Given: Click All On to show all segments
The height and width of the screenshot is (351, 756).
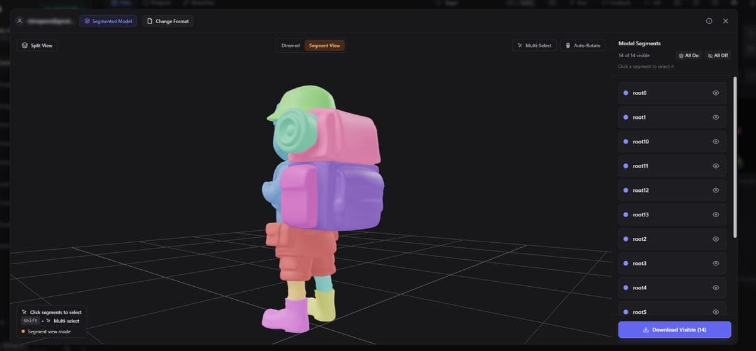Looking at the screenshot, I should tap(689, 55).
